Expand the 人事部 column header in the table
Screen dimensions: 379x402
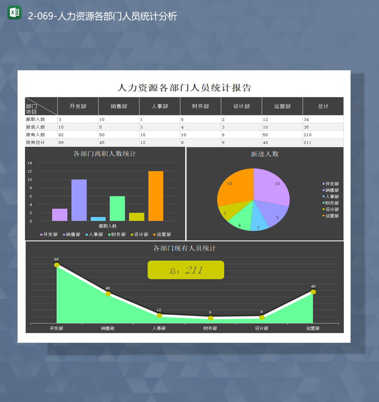[159, 106]
